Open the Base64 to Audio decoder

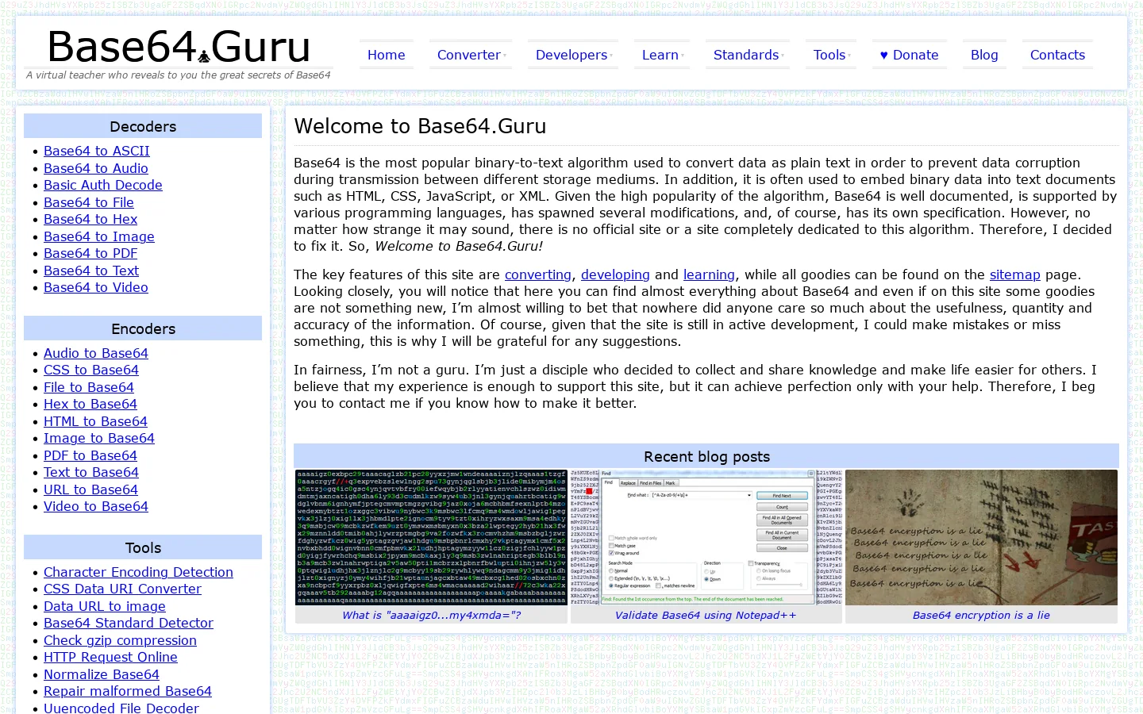coord(96,168)
